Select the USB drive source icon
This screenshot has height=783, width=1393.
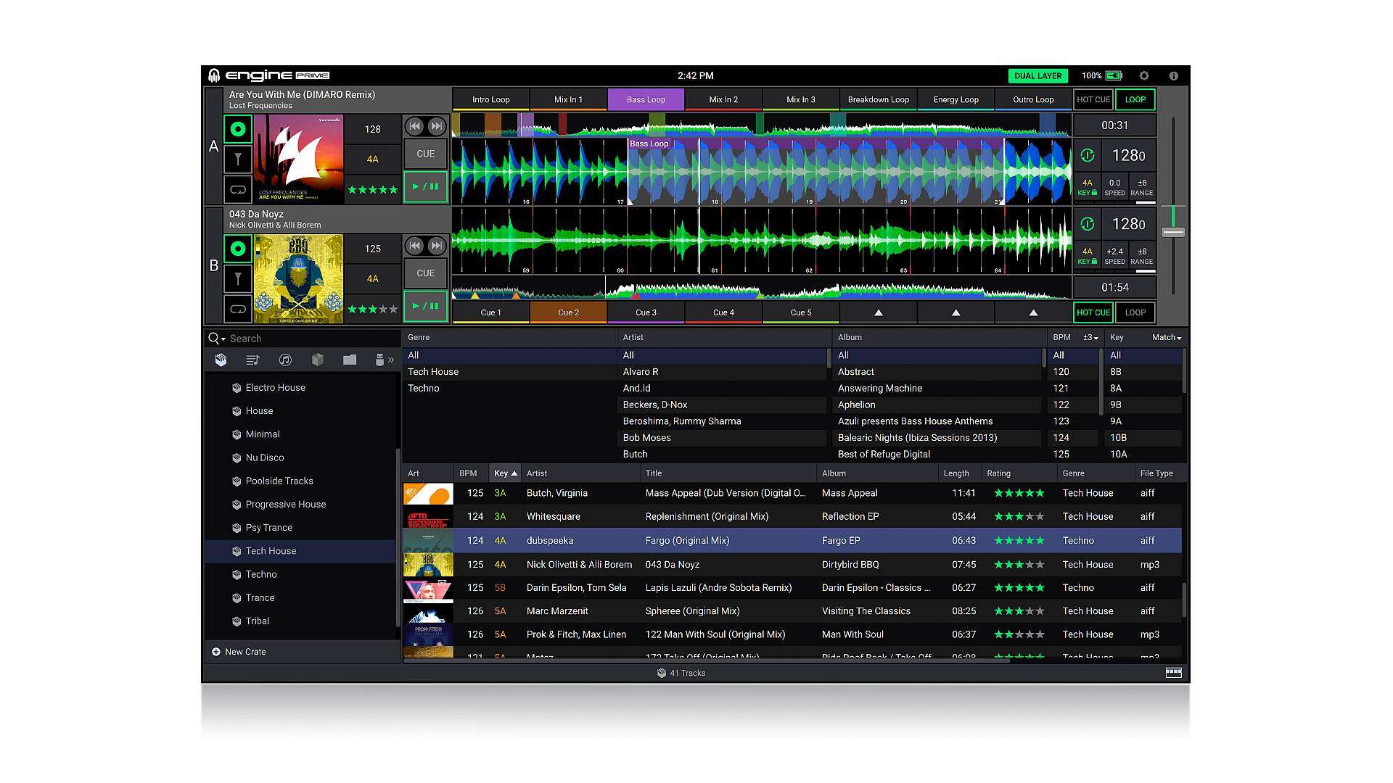click(x=379, y=360)
